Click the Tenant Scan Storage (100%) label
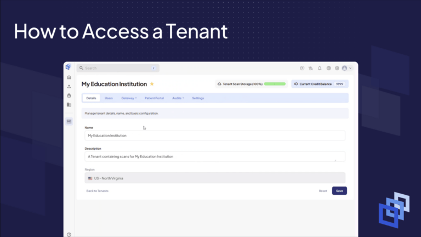Image resolution: width=421 pixels, height=237 pixels. click(x=242, y=84)
